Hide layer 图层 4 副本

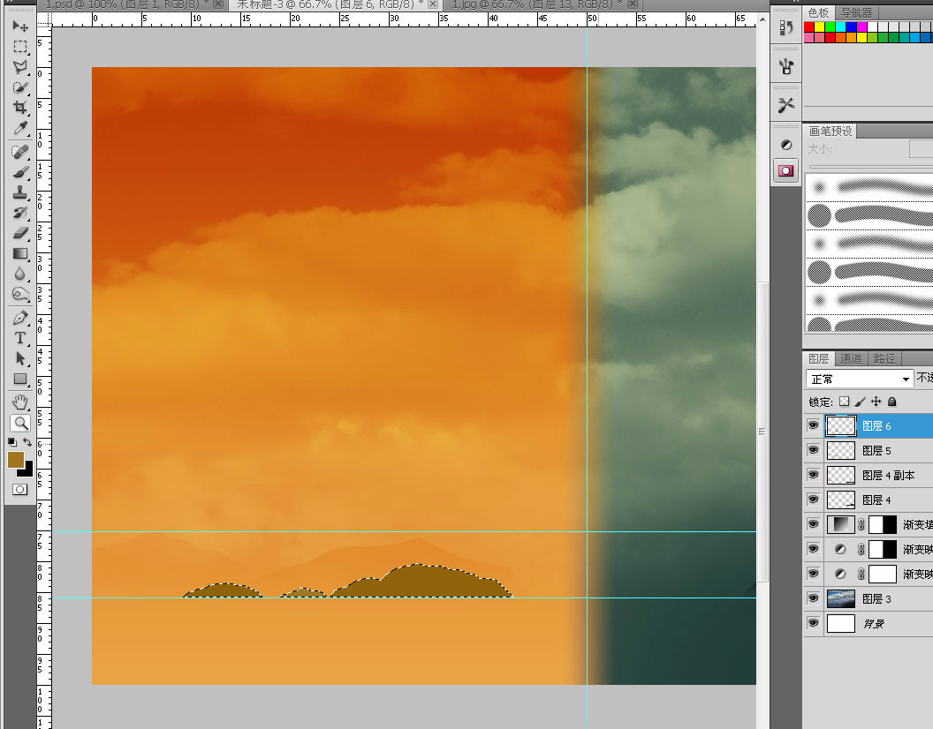click(x=814, y=475)
